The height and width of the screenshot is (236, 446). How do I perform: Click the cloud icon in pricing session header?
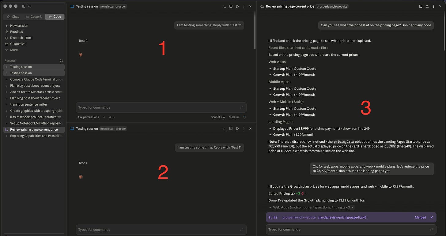(262, 6)
